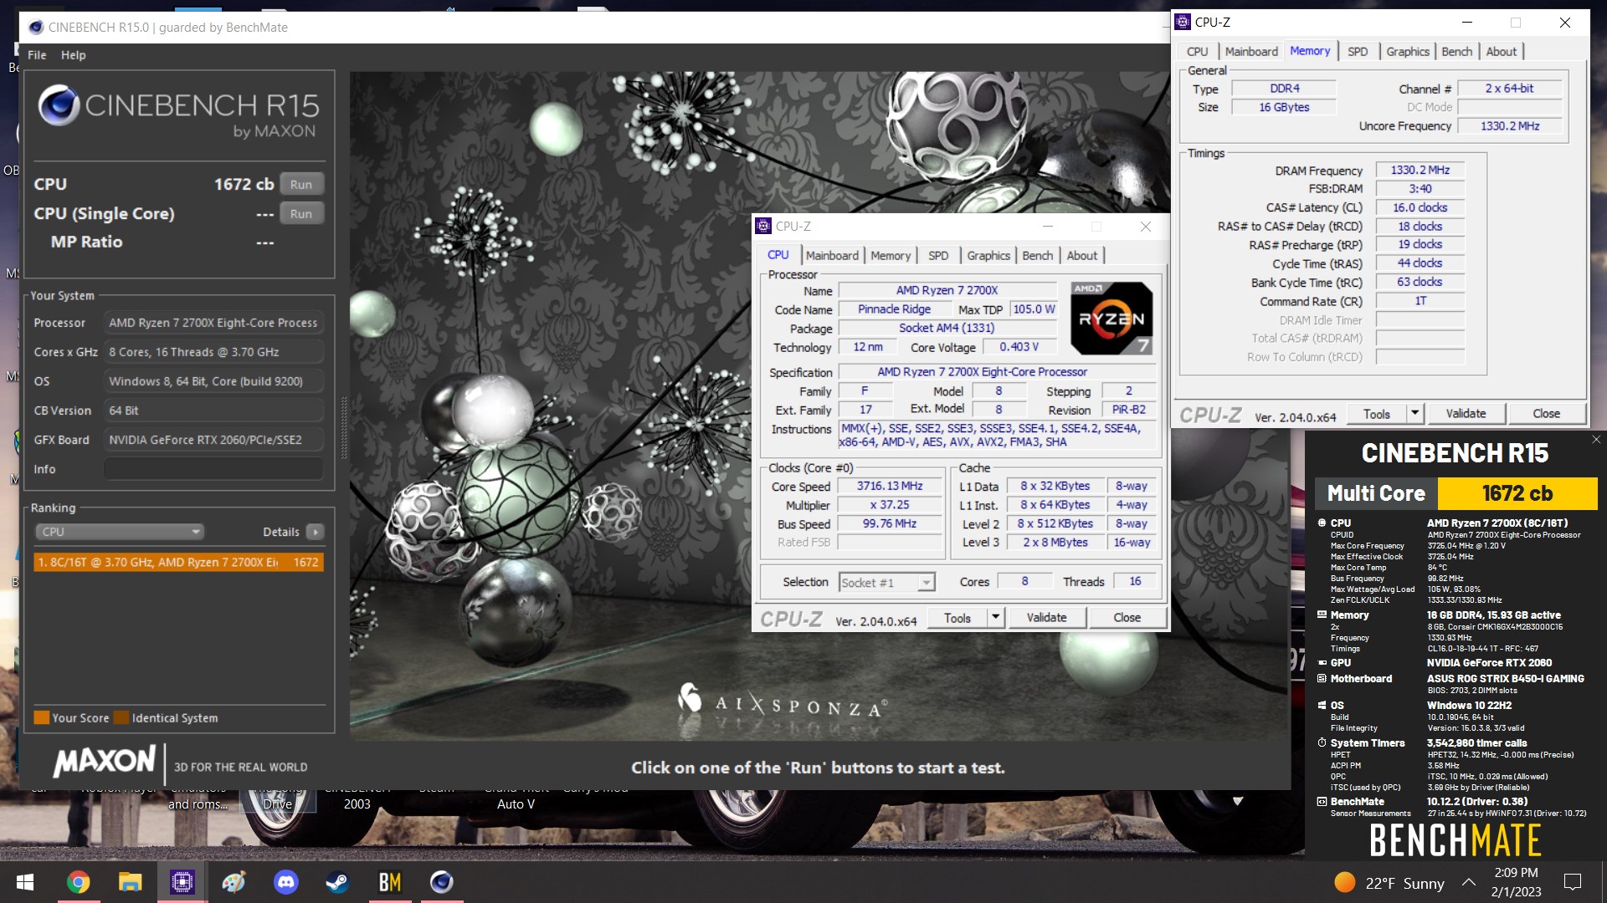Run the CPU multi-core benchmark

pyautogui.click(x=301, y=185)
